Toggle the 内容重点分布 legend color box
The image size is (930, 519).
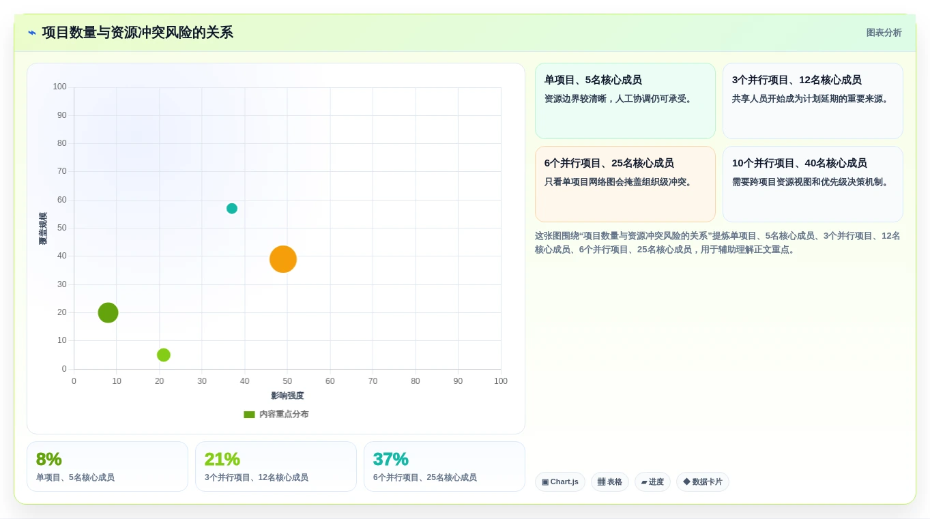coord(249,415)
